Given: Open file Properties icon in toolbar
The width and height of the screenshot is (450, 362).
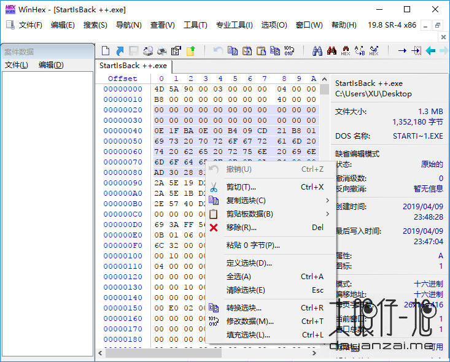Looking at the screenshot, I should coord(176,51).
